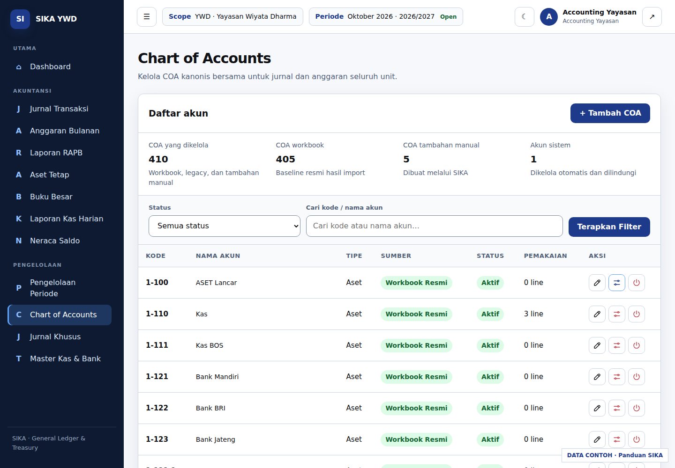
Task: Open Buku Besar menu item
Action: pos(60,197)
